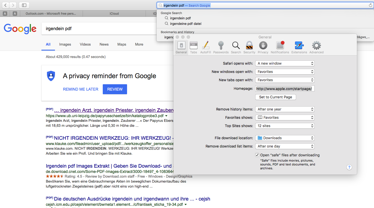Image resolution: width=374 pixels, height=208 pixels.
Task: Open the "New windows open with" dropdown
Action: pyautogui.click(x=285, y=72)
